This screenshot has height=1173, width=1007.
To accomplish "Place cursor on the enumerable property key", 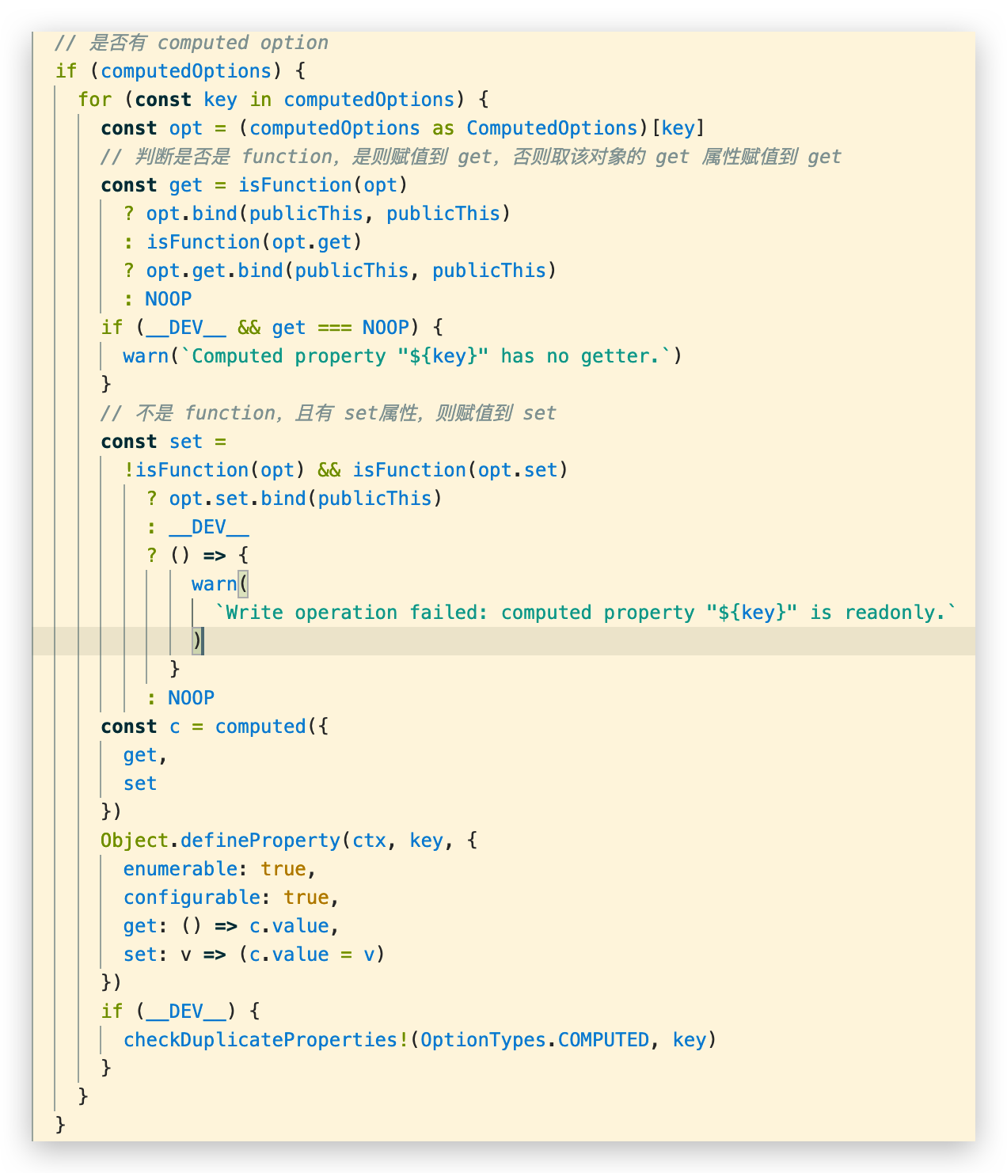I will (180, 869).
